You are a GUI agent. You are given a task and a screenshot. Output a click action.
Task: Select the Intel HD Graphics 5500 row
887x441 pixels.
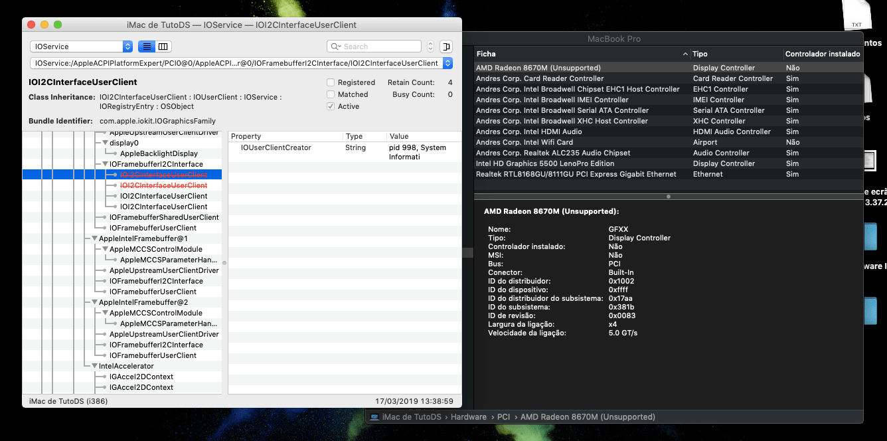[x=545, y=163]
